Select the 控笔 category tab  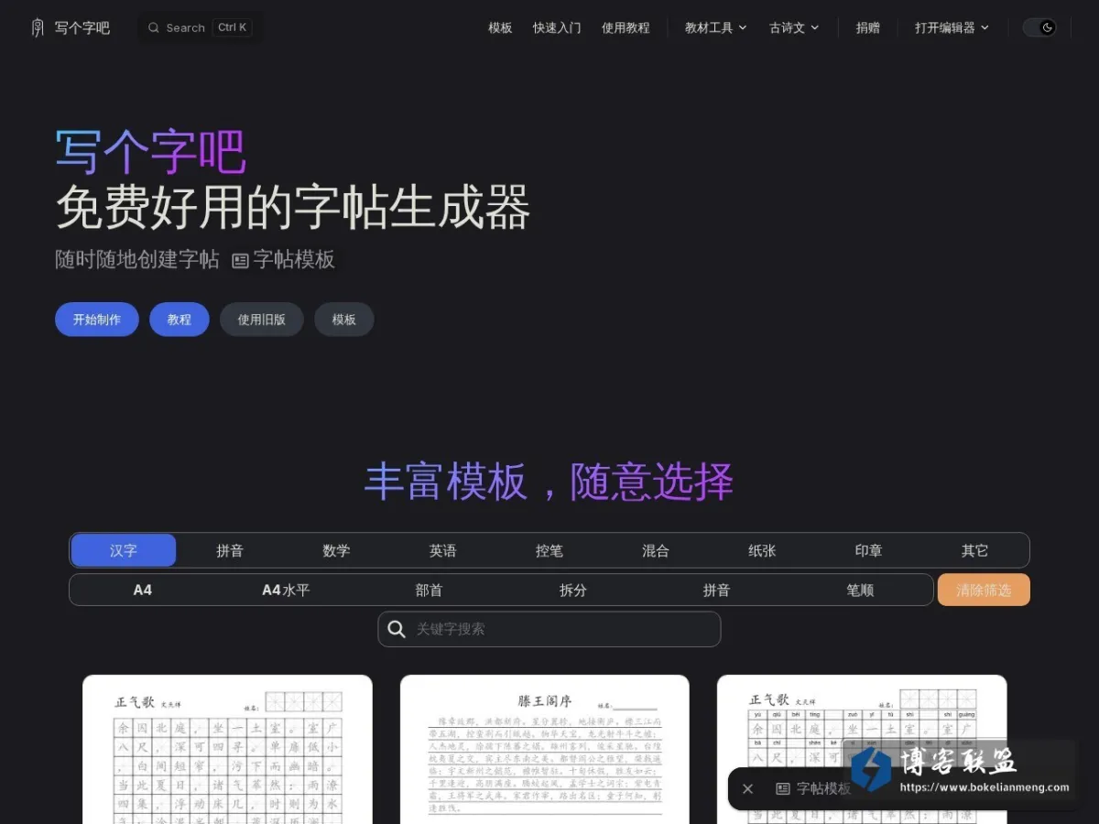pos(549,550)
